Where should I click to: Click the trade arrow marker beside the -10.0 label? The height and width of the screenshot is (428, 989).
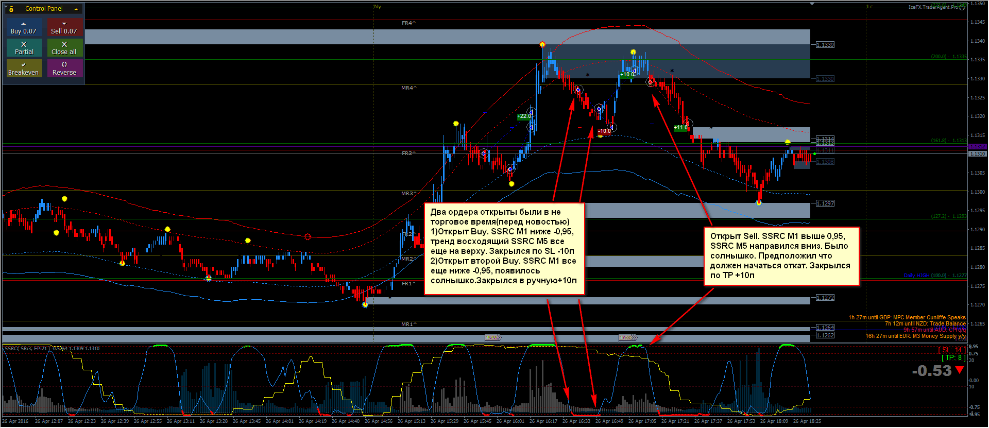[x=612, y=127]
